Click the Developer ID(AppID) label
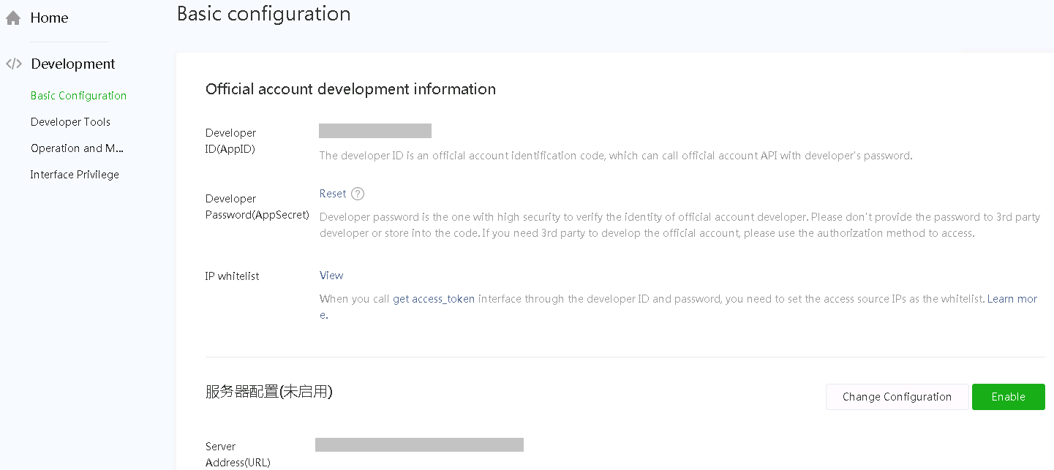 click(x=231, y=141)
